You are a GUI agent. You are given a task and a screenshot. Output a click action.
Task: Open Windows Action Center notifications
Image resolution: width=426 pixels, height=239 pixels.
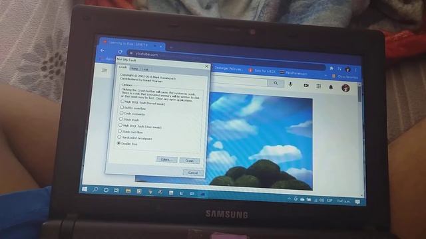(x=357, y=202)
